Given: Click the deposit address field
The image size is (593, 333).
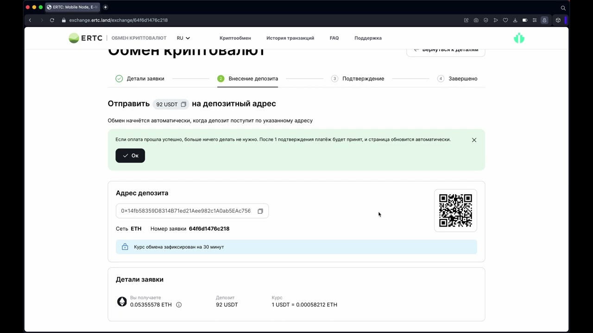Looking at the screenshot, I should [x=192, y=211].
